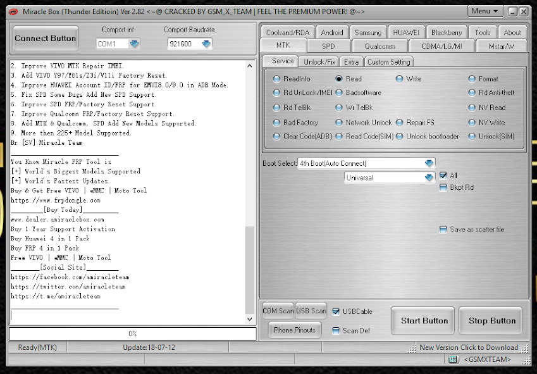The width and height of the screenshot is (537, 374).
Task: Open the Extra sub-tab
Action: [351, 62]
